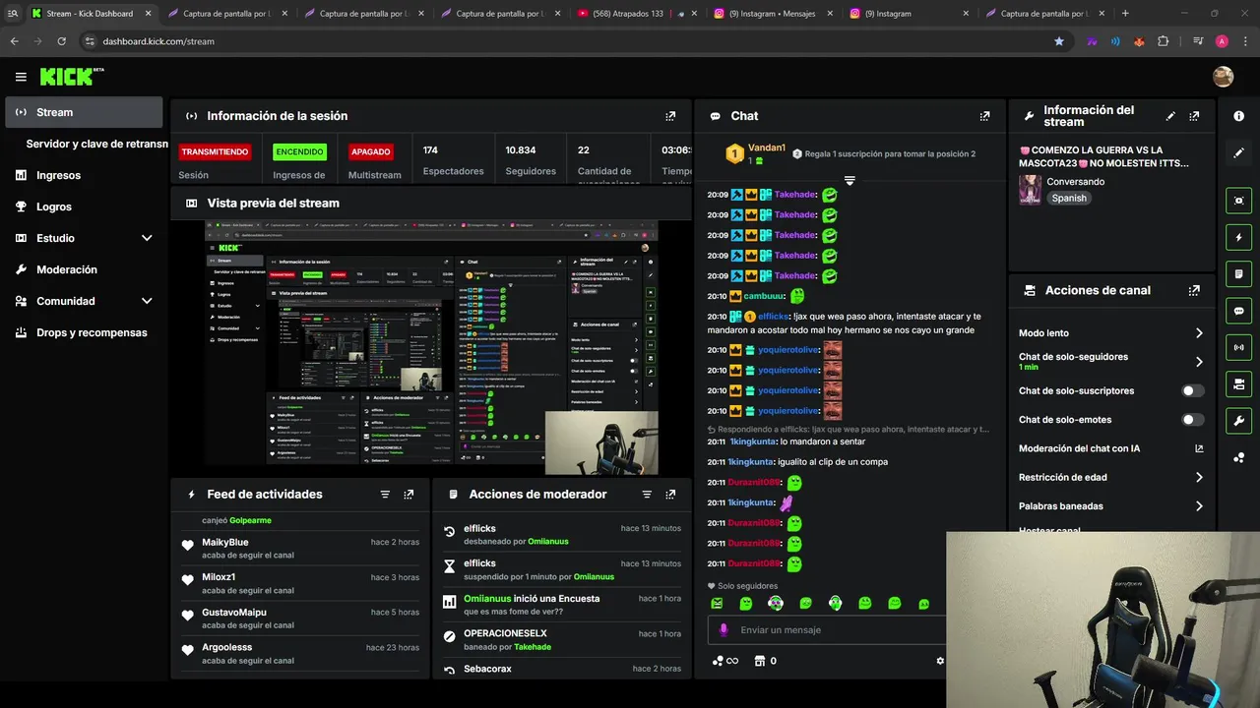
Task: Click the Conversando category thumbnail image
Action: click(1030, 190)
